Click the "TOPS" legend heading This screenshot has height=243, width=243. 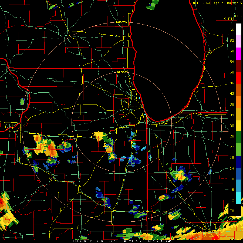coord(237,16)
